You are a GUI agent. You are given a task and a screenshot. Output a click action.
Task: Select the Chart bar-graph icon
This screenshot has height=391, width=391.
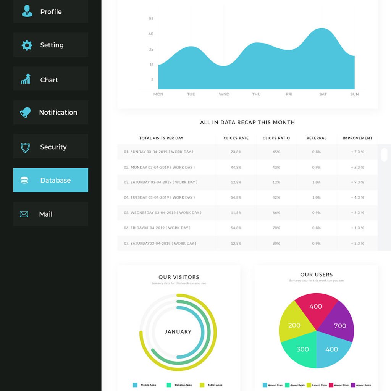click(x=26, y=79)
